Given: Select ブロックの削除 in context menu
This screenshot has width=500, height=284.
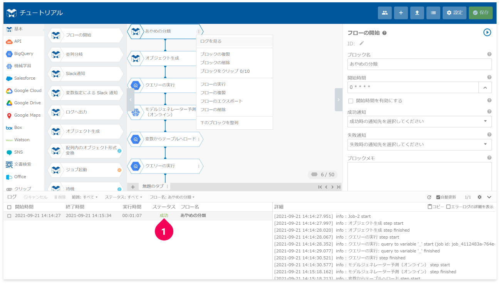Looking at the screenshot, I should [x=235, y=63].
